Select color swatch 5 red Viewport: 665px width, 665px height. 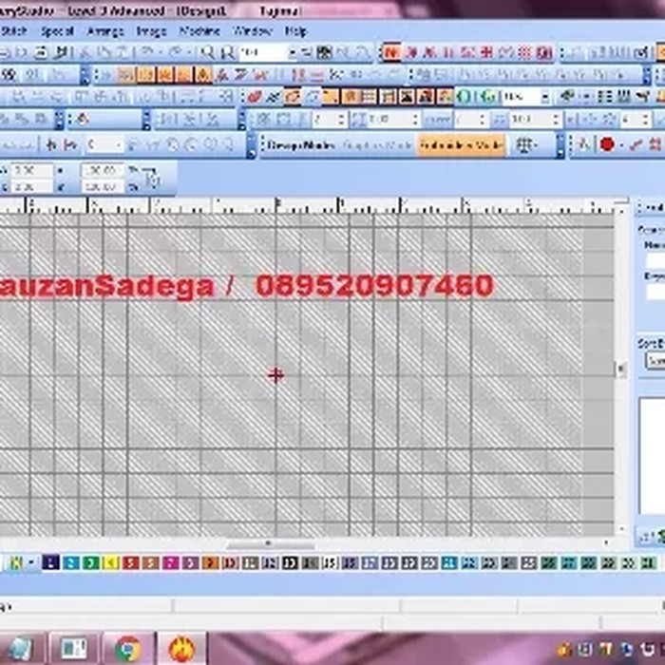131,563
